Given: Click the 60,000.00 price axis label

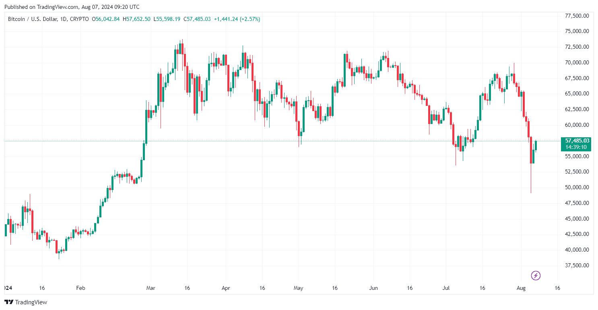Looking at the screenshot, I should pyautogui.click(x=577, y=125).
